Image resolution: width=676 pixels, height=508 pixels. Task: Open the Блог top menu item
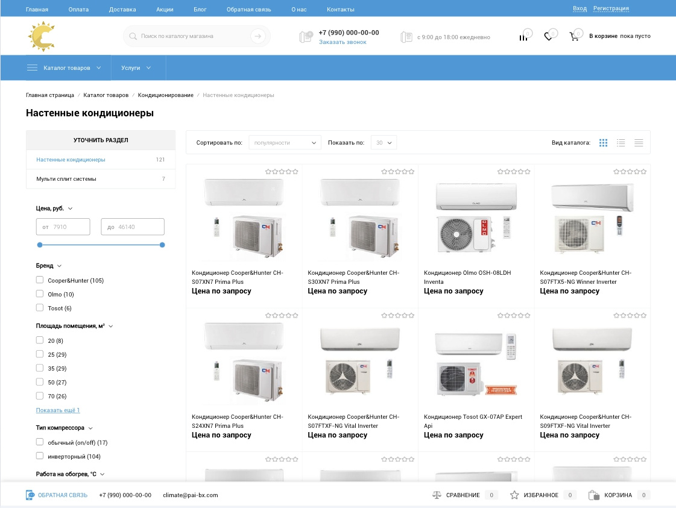(x=200, y=10)
